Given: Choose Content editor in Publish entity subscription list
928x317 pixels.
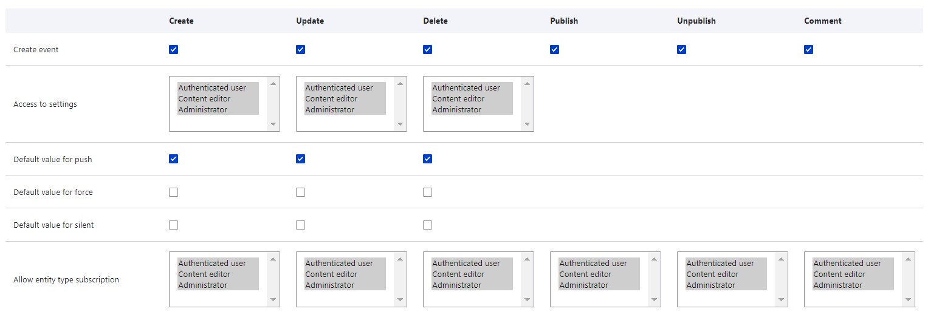Looking at the screenshot, I should click(586, 274).
